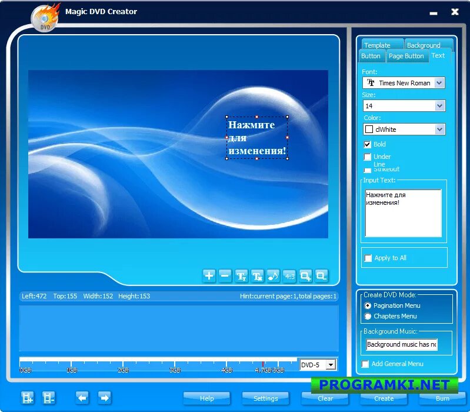The image size is (470, 412).
Task: Switch to the Template tab
Action: 382,44
